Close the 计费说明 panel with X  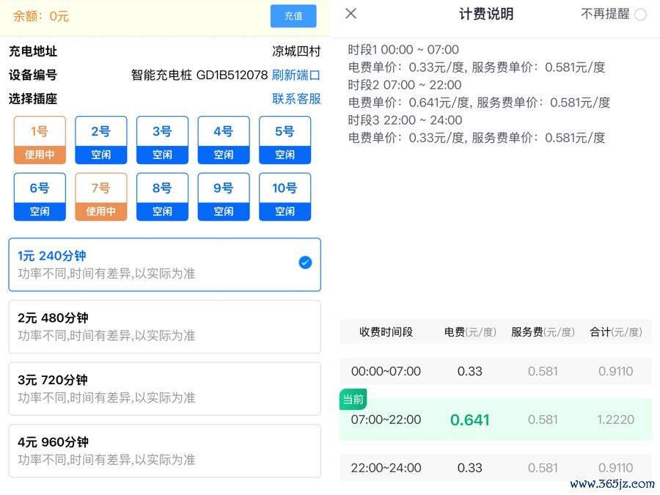tap(351, 13)
